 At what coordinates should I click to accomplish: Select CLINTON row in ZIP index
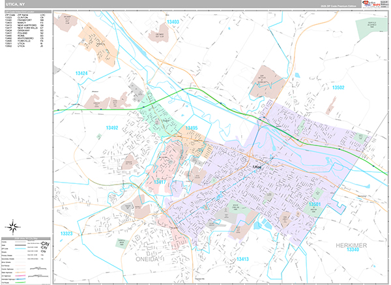[x=20, y=17]
